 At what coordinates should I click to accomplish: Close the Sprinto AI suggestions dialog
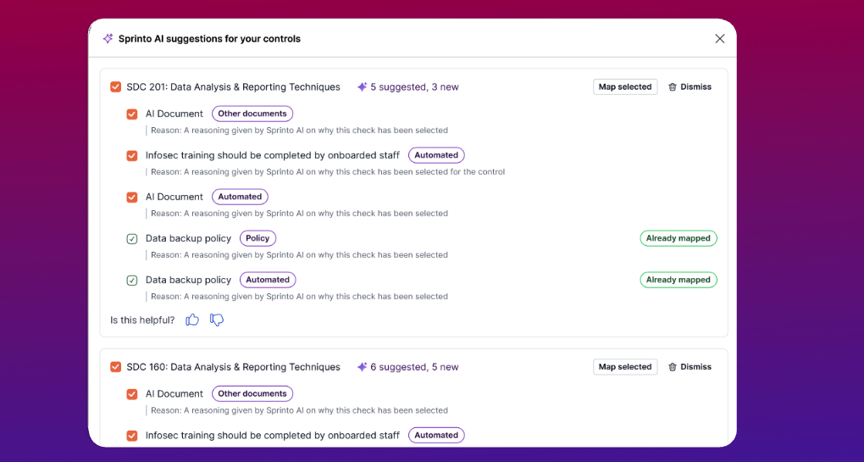[719, 38]
